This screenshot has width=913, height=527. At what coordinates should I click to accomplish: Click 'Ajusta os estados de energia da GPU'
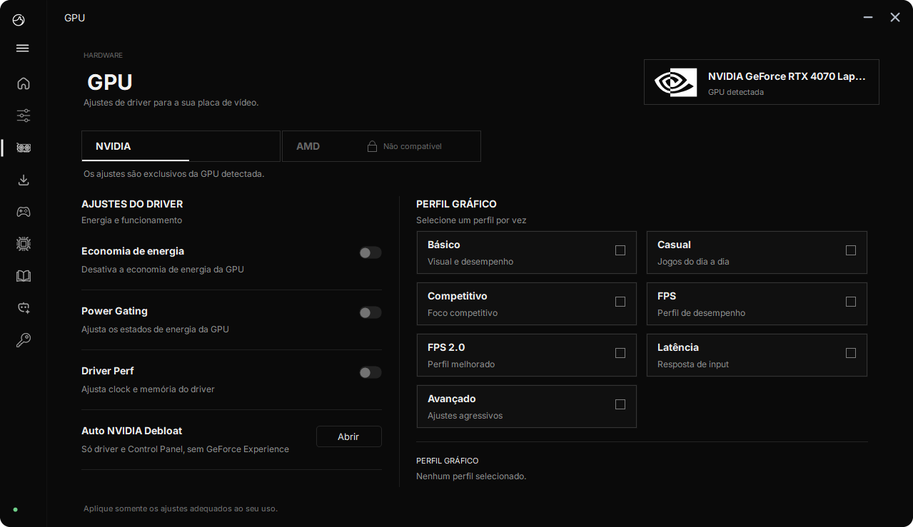pos(155,329)
